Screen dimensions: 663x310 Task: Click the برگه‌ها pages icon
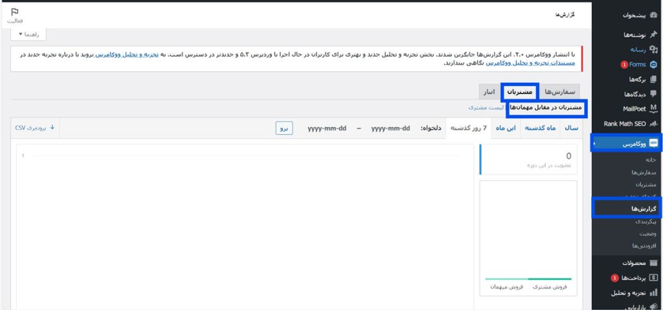pyautogui.click(x=653, y=79)
